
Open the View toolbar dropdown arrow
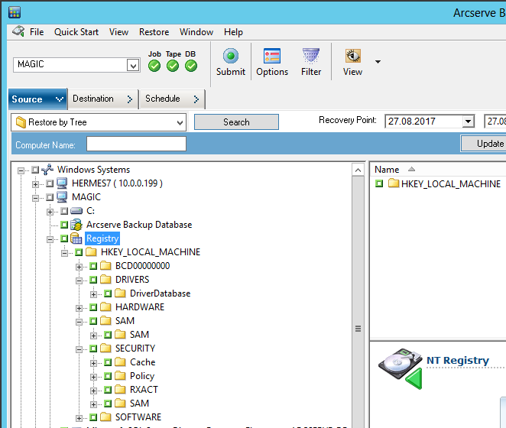click(x=378, y=61)
